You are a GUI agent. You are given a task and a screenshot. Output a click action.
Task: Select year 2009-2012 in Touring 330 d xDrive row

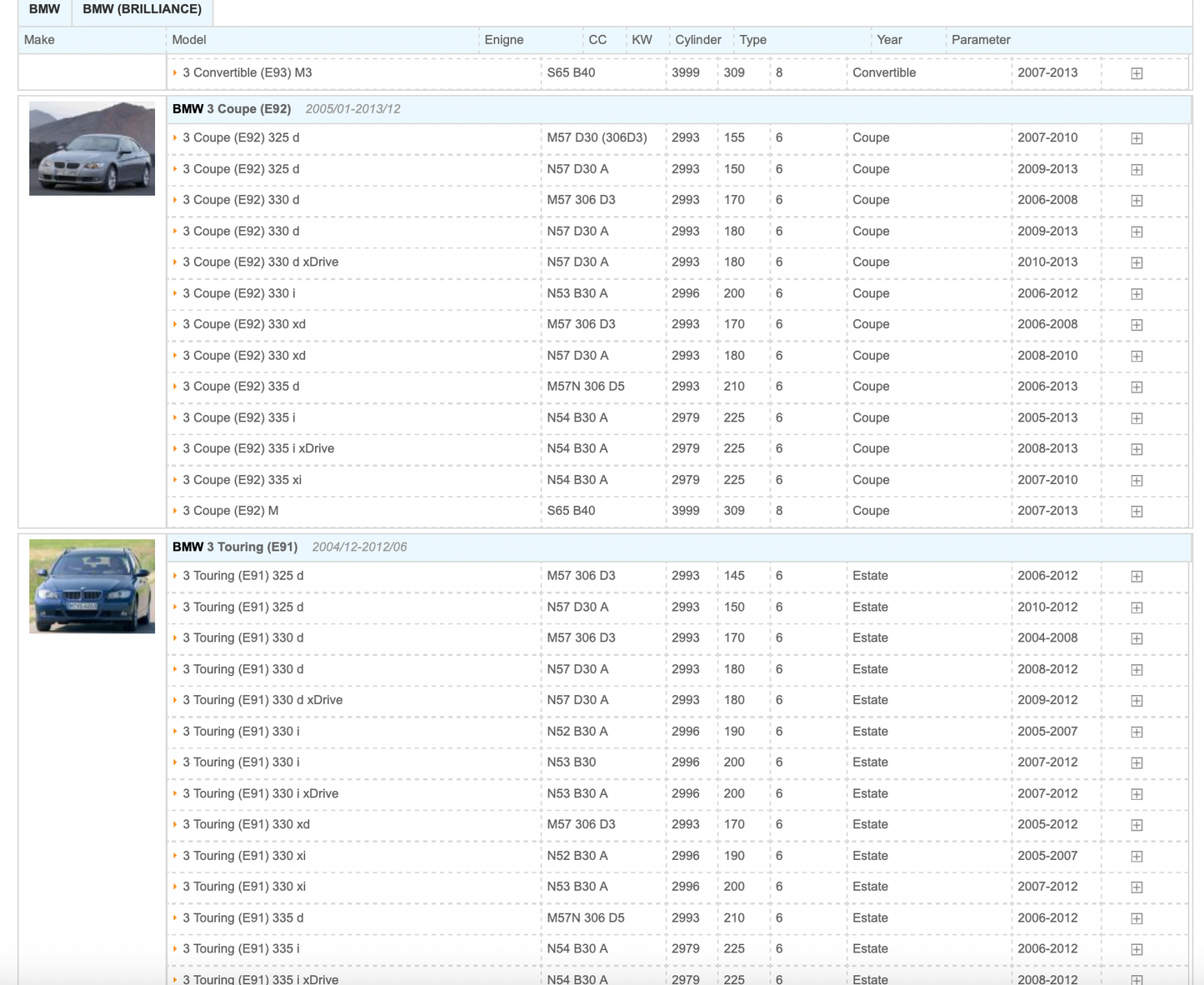pyautogui.click(x=1047, y=700)
